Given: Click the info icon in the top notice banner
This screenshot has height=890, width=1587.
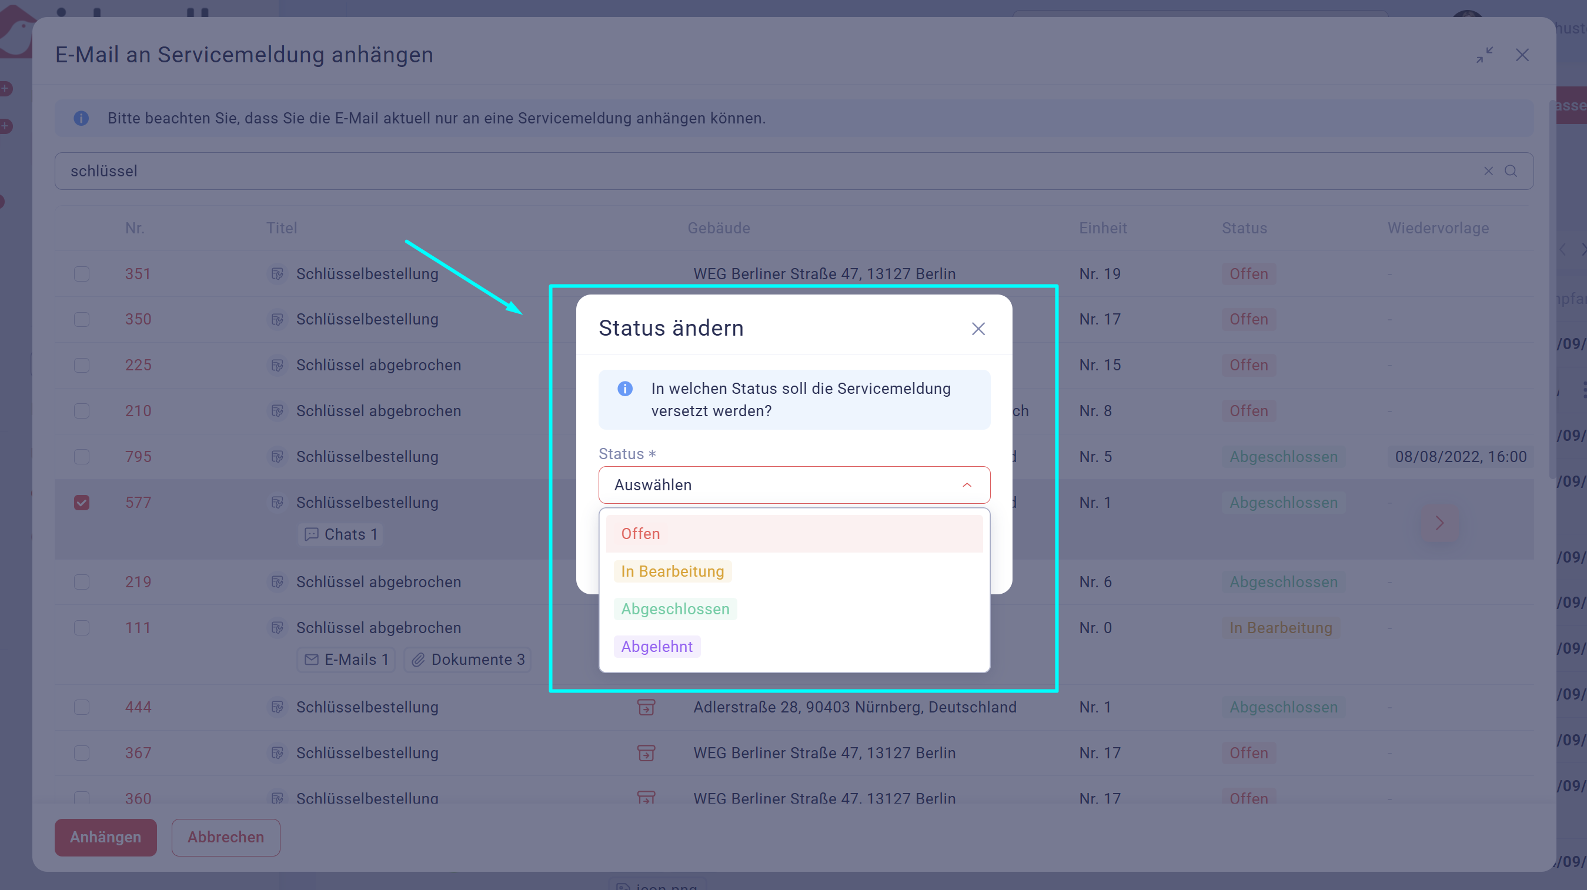Looking at the screenshot, I should point(81,118).
